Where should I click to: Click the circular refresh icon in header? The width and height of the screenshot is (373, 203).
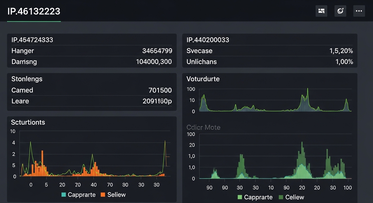[x=340, y=11]
